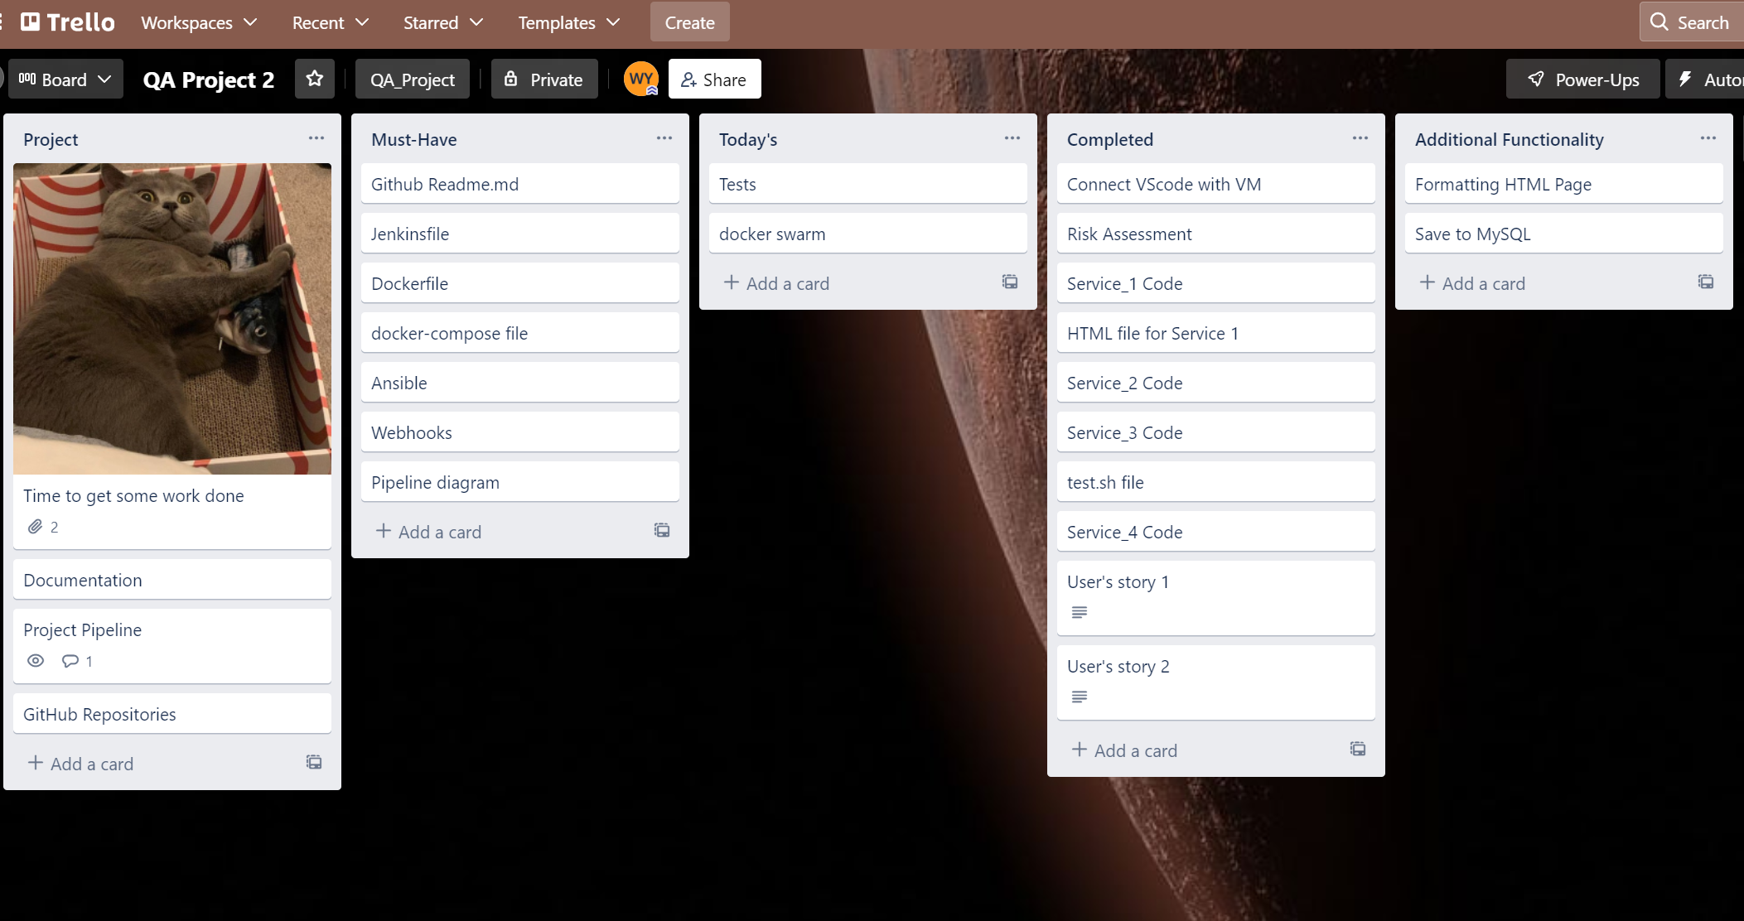Click the Trello home logo
Screen dimensions: 1744x921
coord(68,22)
